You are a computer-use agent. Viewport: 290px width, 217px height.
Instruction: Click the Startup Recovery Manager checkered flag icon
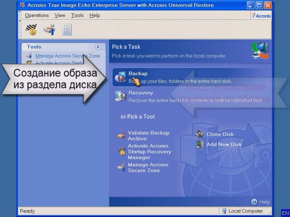coord(121,151)
